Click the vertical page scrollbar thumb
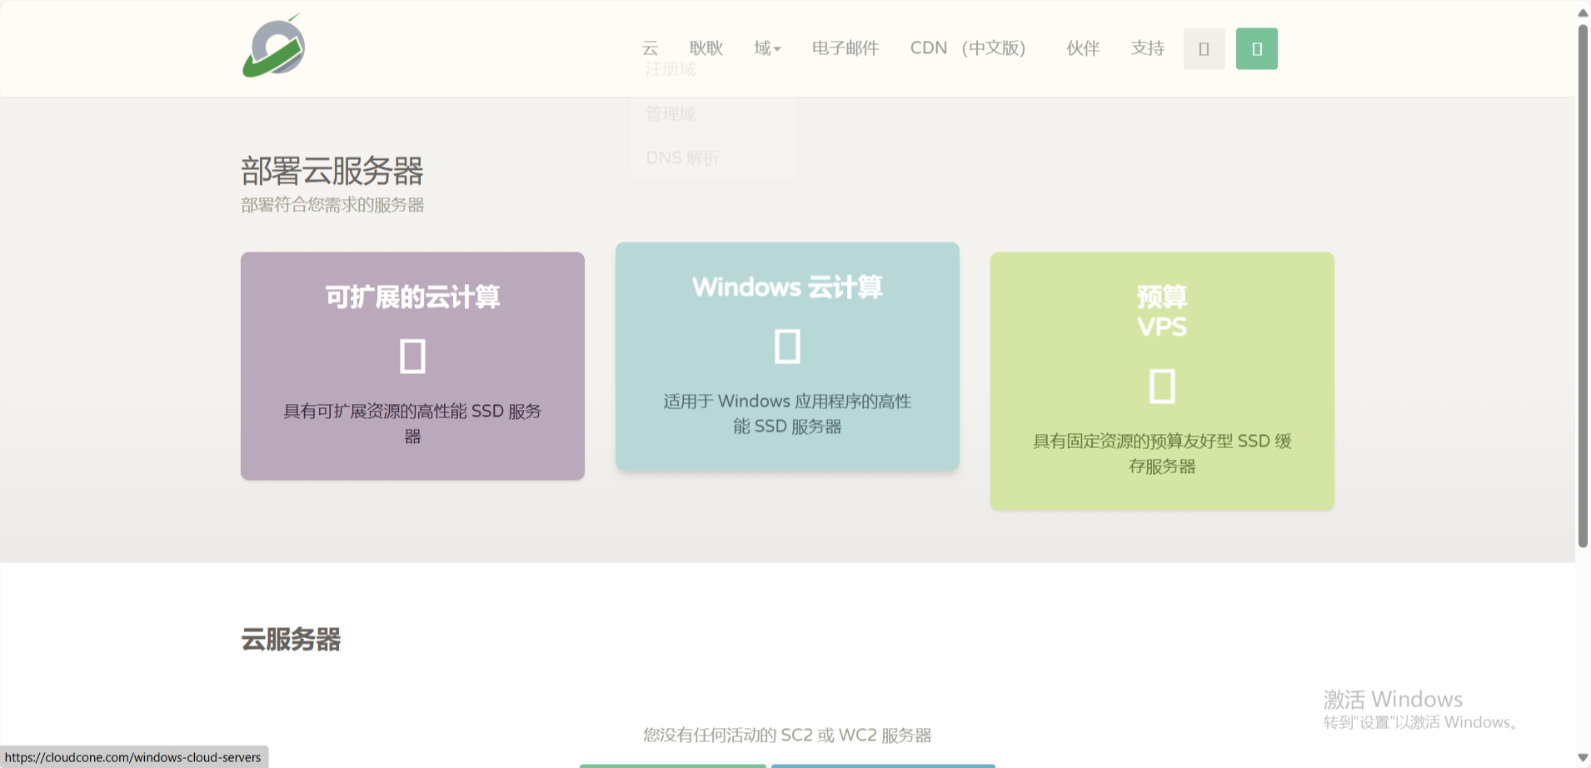Viewport: 1591px width, 768px height. pyautogui.click(x=1583, y=283)
